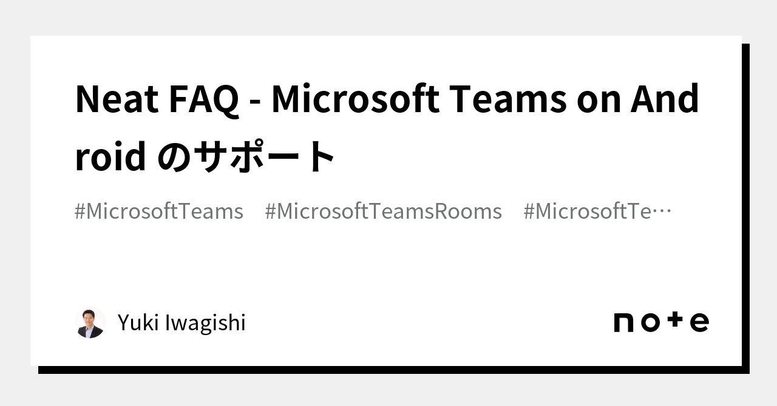Screen dimensions: 777x406
Task: Click And at end of first title line
Action: coord(665,99)
